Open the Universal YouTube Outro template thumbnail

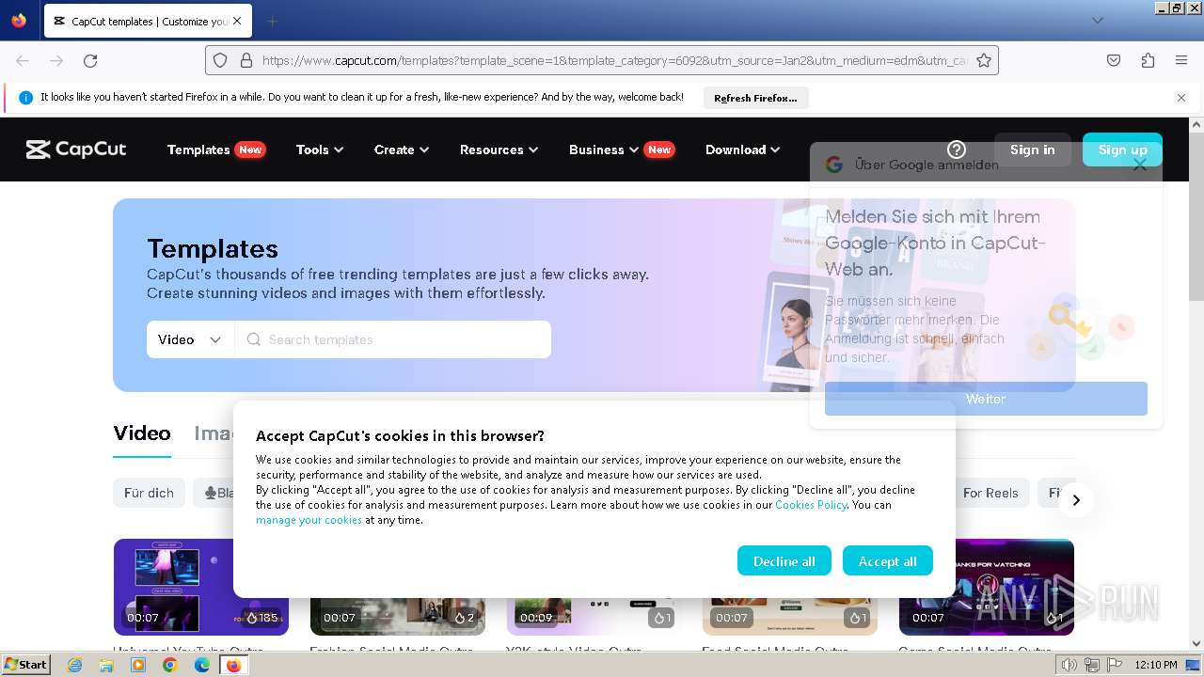click(x=200, y=587)
